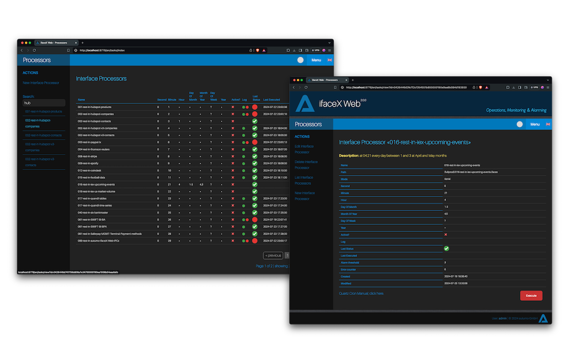The height and width of the screenshot is (349, 566).
Task: Click the green log dot for 008-rest-in-stripe
Action: (243, 156)
